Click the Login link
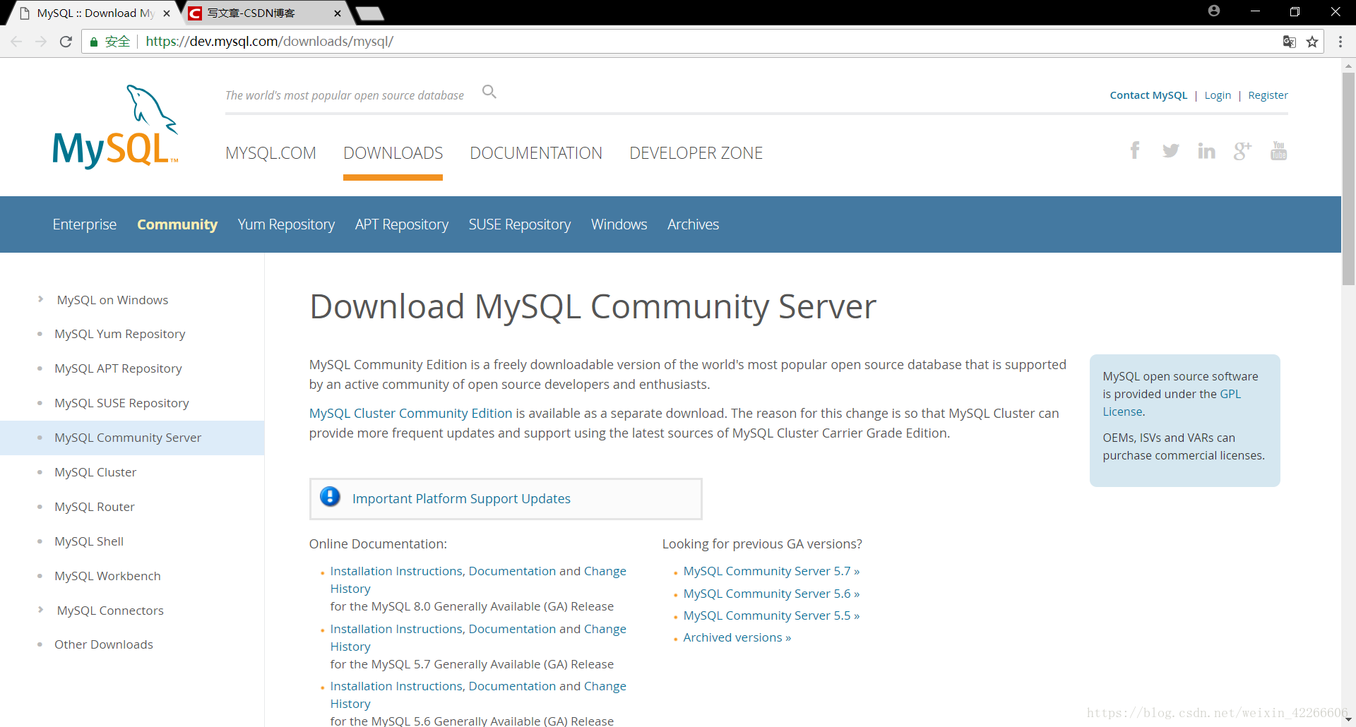 1218,95
